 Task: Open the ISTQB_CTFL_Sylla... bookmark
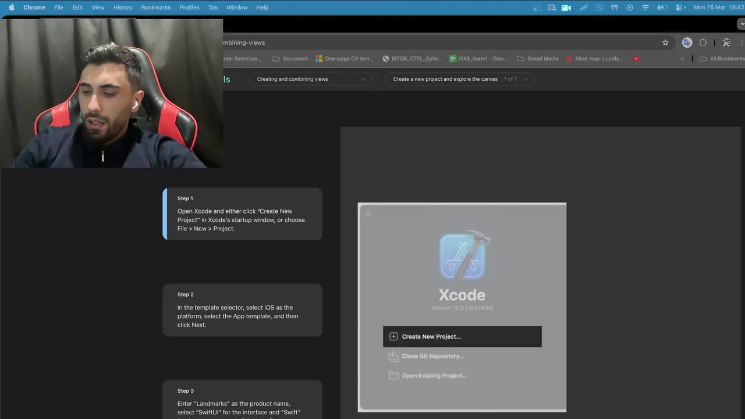412,58
